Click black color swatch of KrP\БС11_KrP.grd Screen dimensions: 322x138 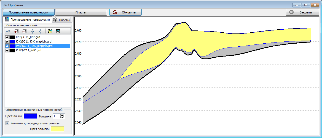12,37
